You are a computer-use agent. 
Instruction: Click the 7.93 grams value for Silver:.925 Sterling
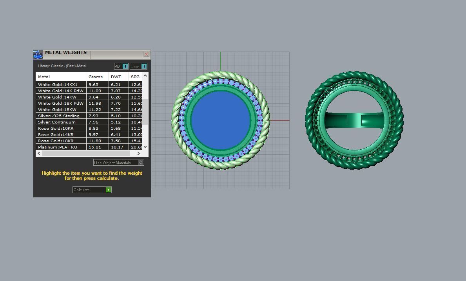tap(93, 116)
